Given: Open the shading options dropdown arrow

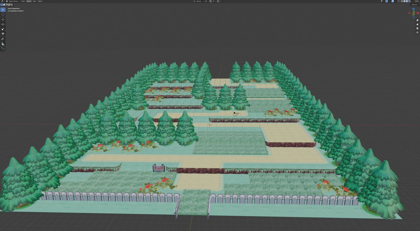Looking at the screenshot, I should pos(412,1).
